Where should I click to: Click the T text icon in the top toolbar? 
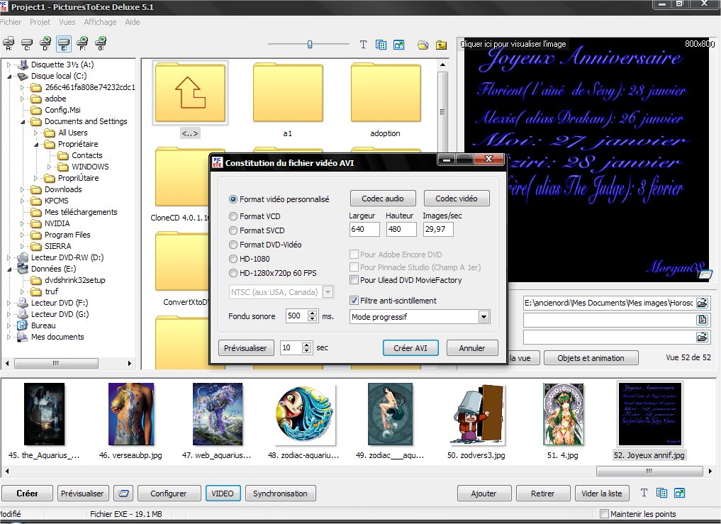363,45
